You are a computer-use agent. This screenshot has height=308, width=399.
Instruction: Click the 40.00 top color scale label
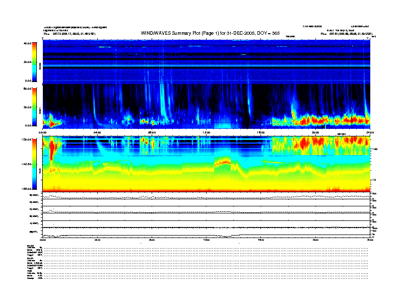click(27, 43)
